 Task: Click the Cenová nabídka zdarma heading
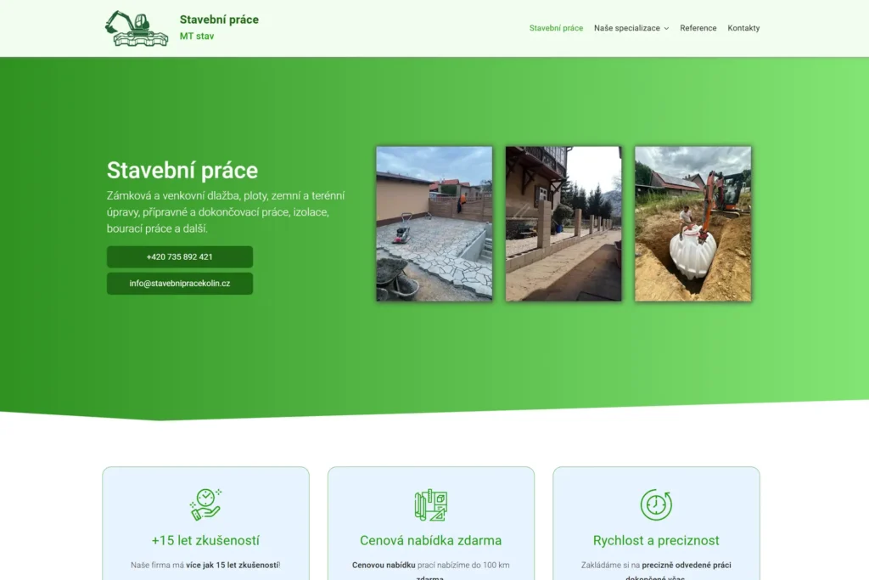click(430, 540)
